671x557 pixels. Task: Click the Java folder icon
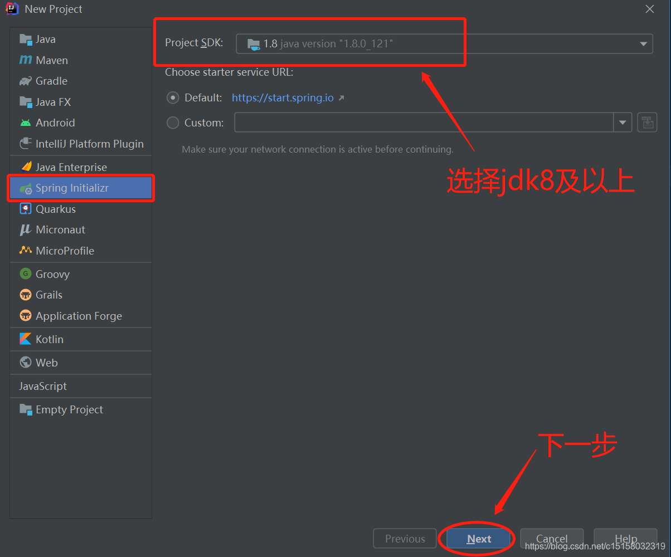click(26, 39)
